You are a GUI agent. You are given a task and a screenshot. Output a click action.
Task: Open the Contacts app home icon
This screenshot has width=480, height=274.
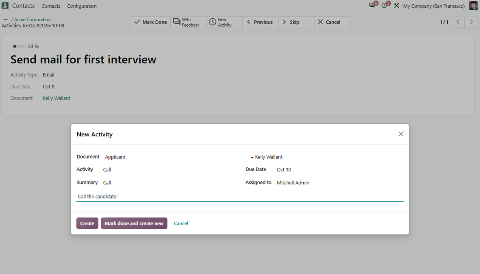coord(5,6)
